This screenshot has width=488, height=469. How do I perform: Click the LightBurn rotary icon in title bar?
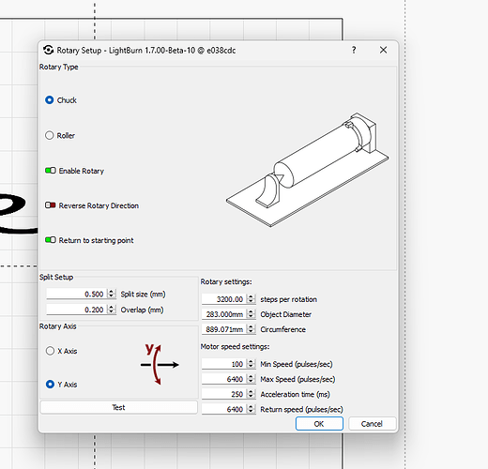click(x=49, y=50)
